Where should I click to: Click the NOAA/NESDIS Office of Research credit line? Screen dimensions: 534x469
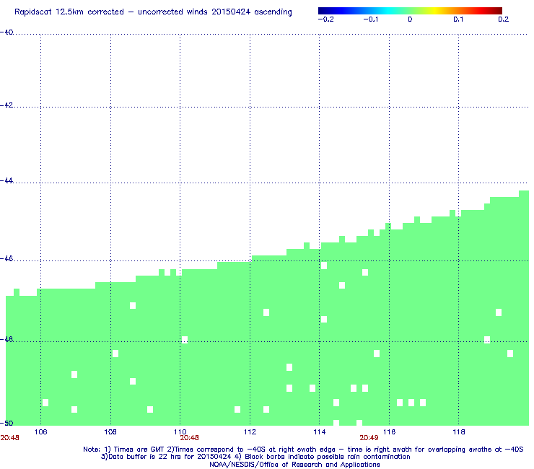(294, 465)
